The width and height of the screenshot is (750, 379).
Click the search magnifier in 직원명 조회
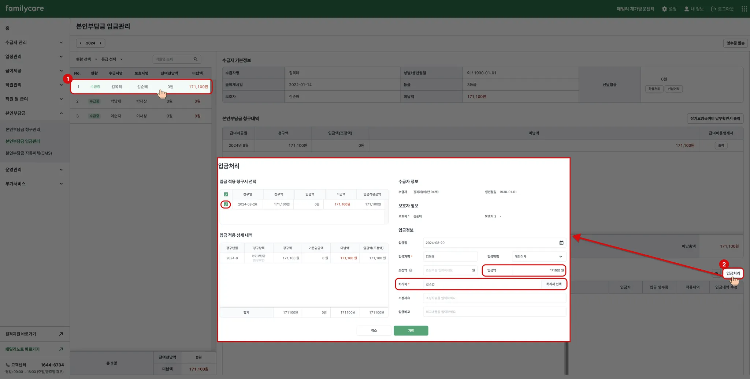196,59
